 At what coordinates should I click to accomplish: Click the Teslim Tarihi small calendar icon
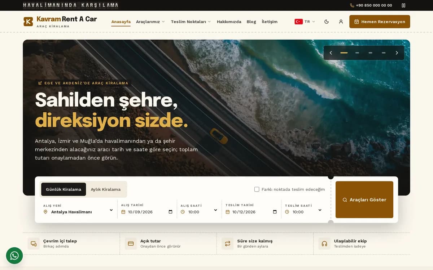pos(228,212)
